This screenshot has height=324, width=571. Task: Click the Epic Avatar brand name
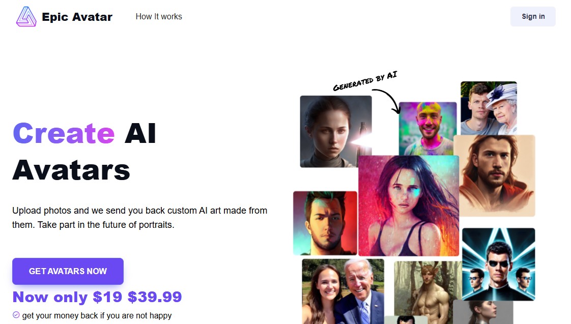pyautogui.click(x=77, y=17)
